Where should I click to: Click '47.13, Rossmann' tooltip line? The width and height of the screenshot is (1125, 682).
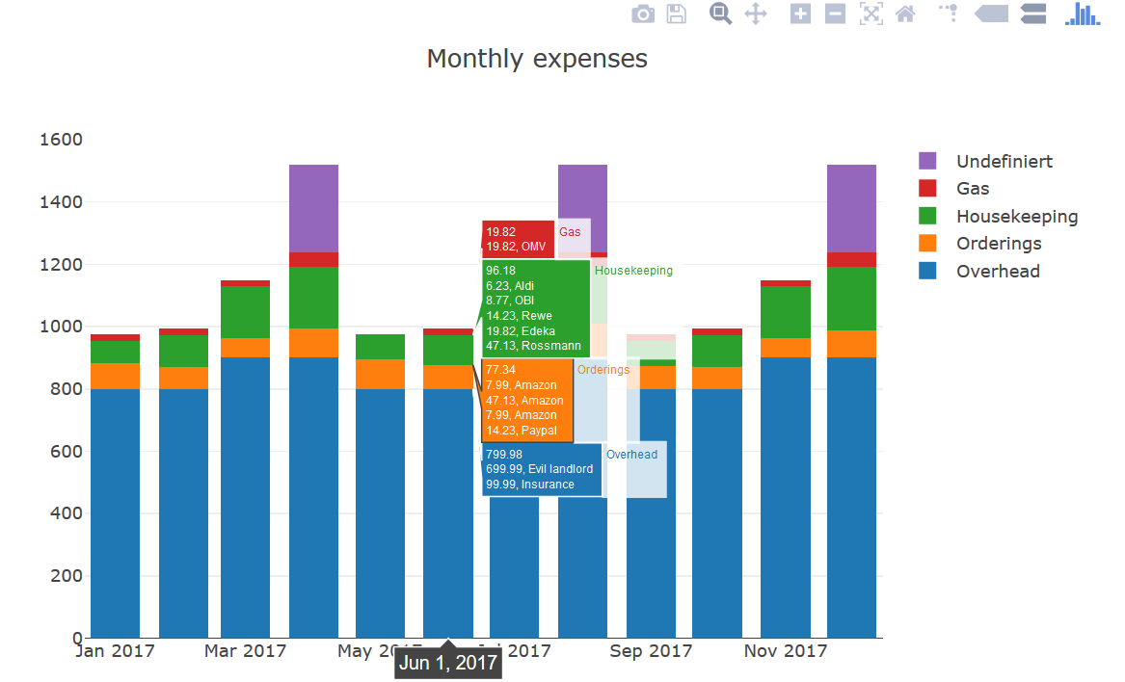[533, 346]
